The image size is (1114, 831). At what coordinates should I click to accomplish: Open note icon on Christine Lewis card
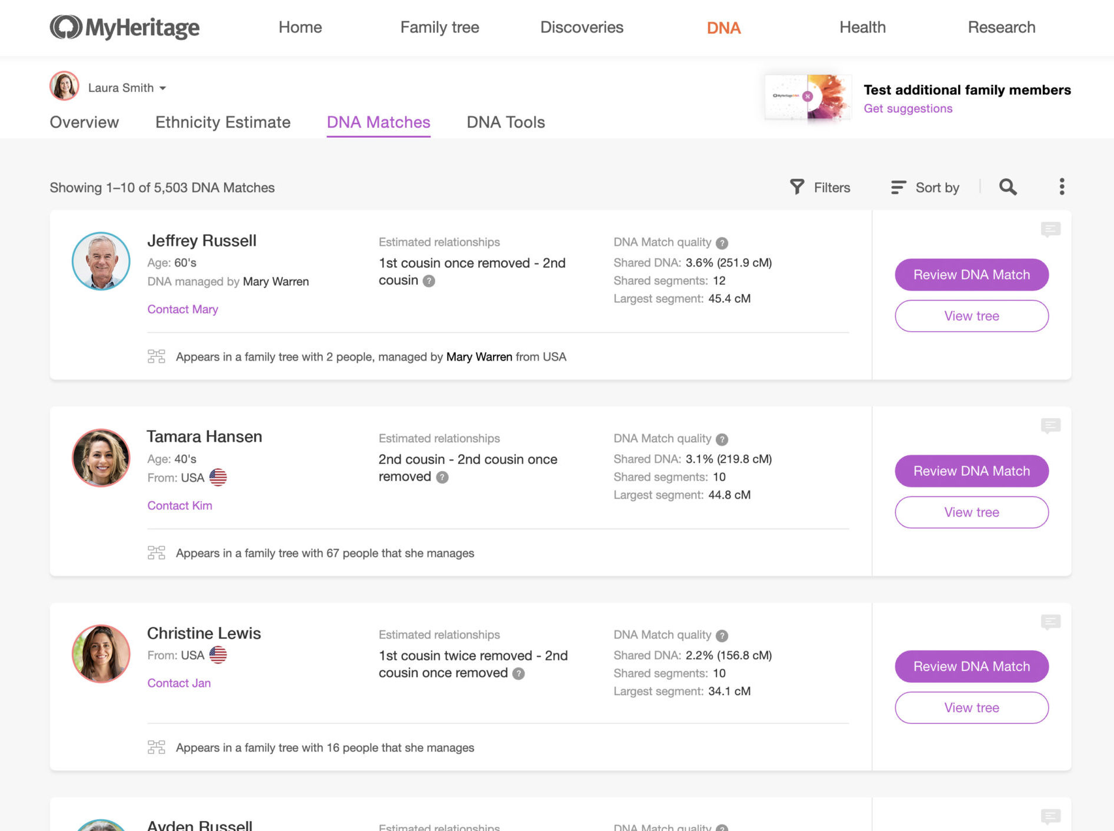[1050, 622]
